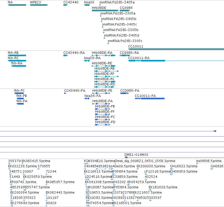Click the 305379 EST label
Screen dimensions: 224x207
tap(14, 161)
